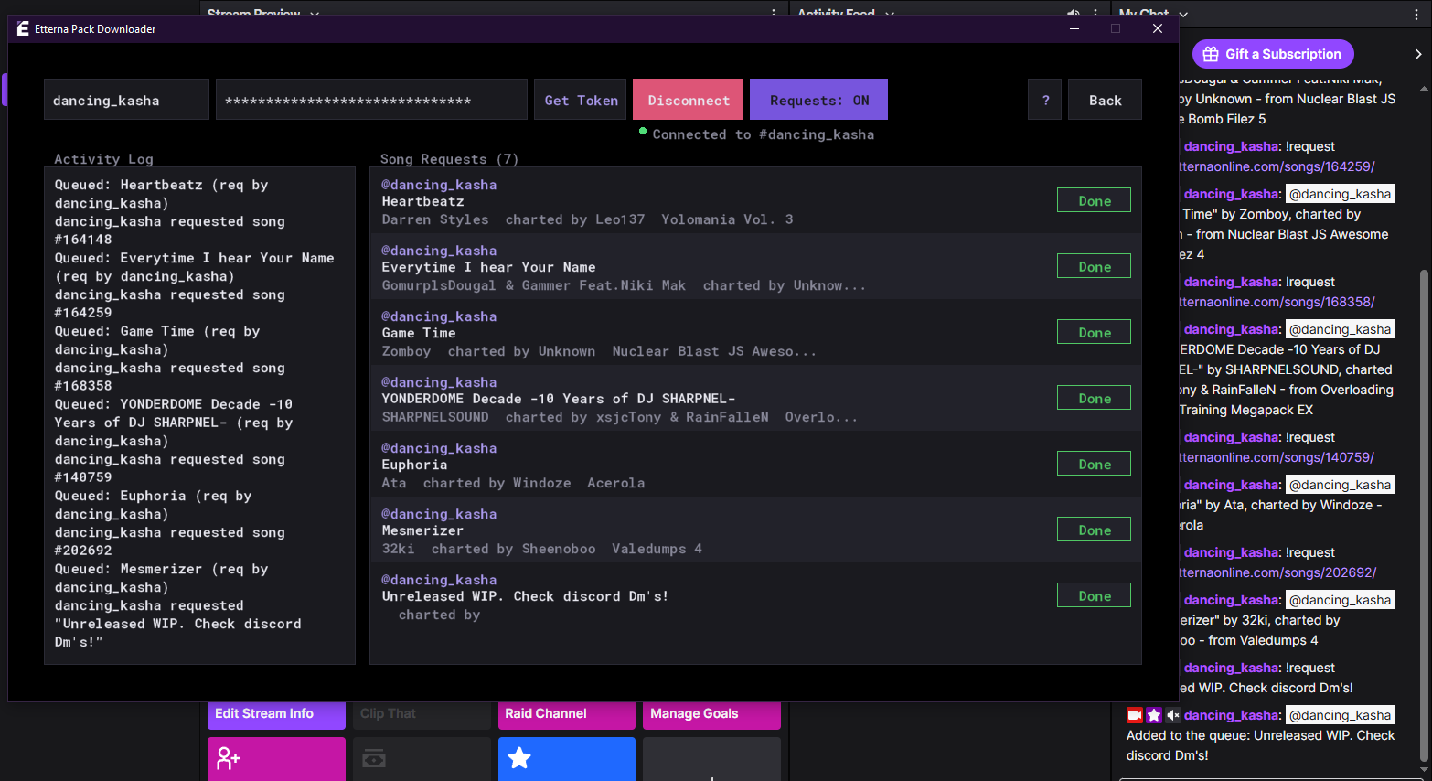Click Manage Goals quick action
Image resolution: width=1432 pixels, height=781 pixels.
(x=711, y=714)
